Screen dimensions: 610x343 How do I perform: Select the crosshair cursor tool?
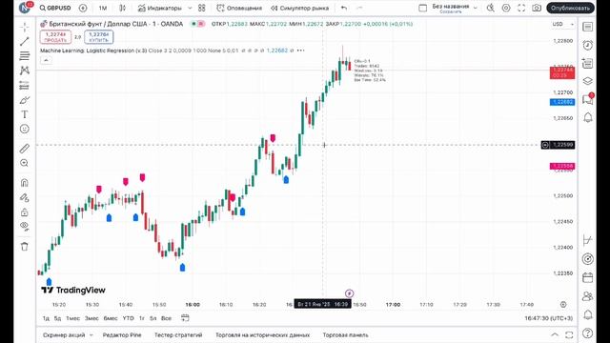tap(25, 27)
